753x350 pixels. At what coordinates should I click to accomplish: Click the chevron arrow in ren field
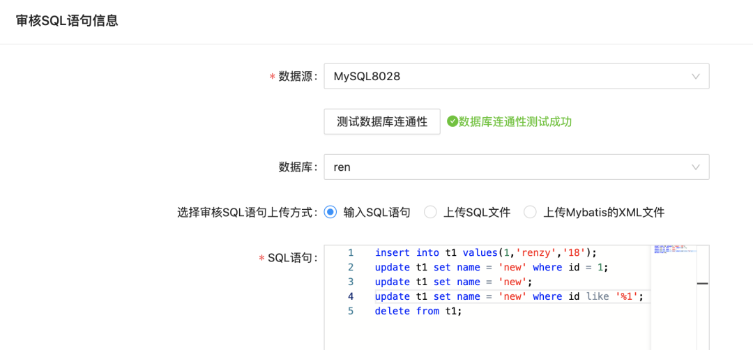[x=695, y=167]
